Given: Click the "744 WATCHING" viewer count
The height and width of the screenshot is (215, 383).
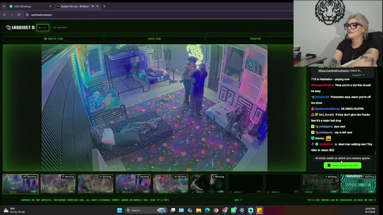Looking at the screenshot, I should point(60,27).
